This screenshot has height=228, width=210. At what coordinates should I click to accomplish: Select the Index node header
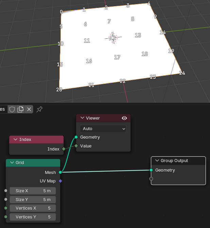[36, 139]
